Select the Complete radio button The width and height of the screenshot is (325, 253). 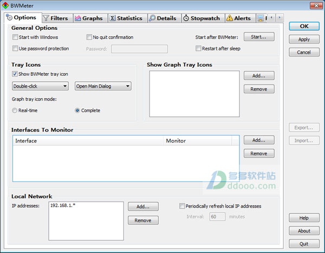(77, 111)
